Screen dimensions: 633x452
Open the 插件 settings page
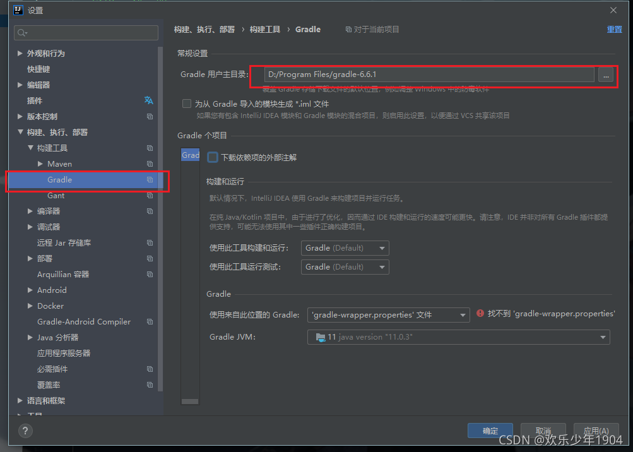pos(34,100)
